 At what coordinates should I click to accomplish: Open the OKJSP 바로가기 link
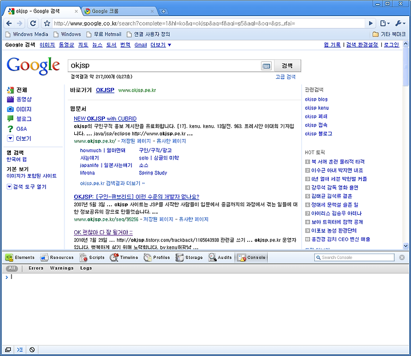pos(105,90)
